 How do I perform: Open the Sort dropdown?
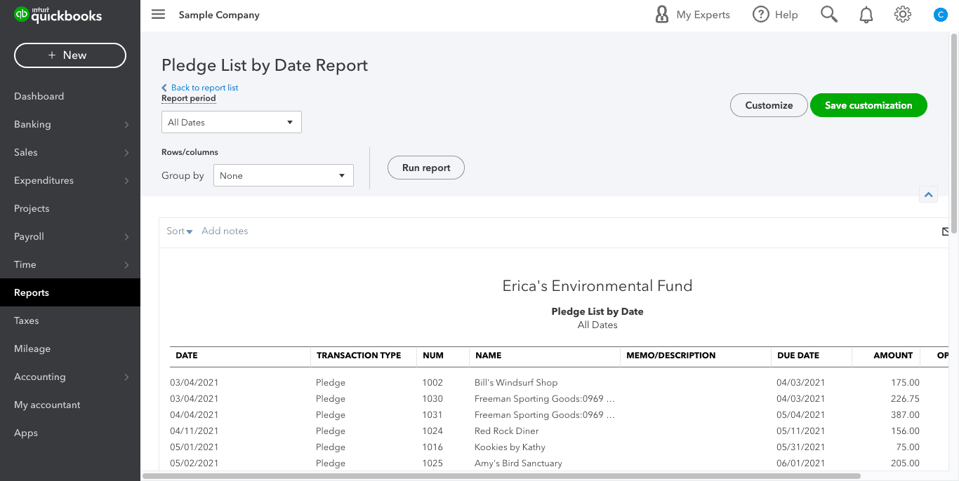click(180, 231)
